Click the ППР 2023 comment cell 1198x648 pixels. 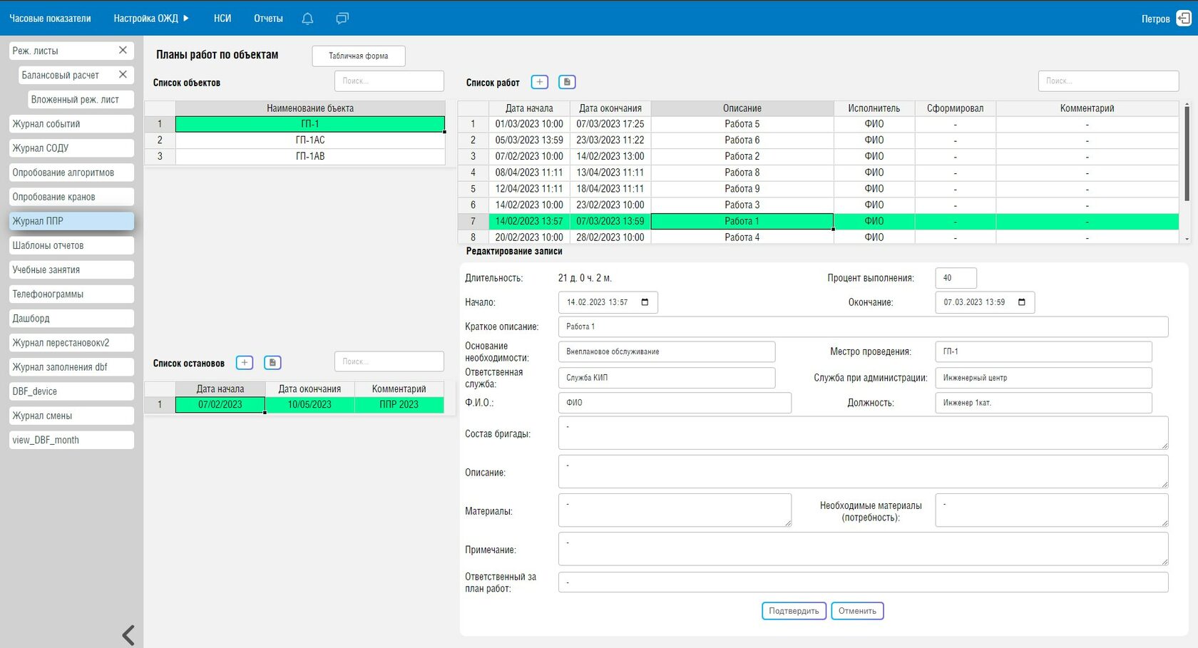399,404
